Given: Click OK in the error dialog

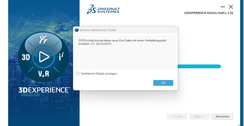Looking at the screenshot, I should pos(163,83).
